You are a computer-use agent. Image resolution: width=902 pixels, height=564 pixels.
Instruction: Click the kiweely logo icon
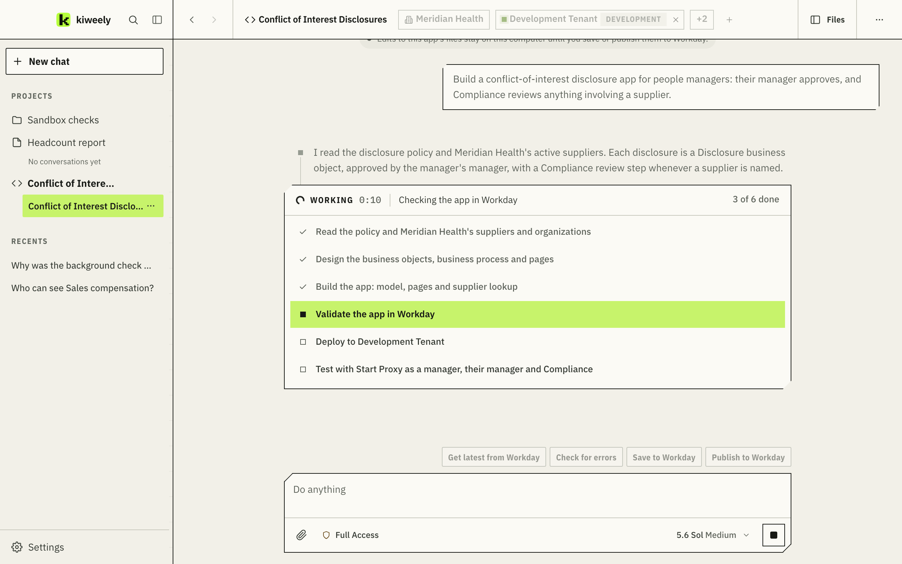[63, 20]
